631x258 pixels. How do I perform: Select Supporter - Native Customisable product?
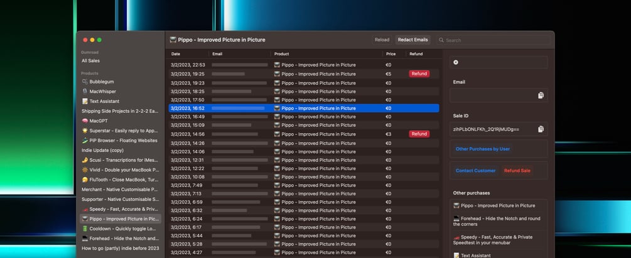pyautogui.click(x=120, y=200)
